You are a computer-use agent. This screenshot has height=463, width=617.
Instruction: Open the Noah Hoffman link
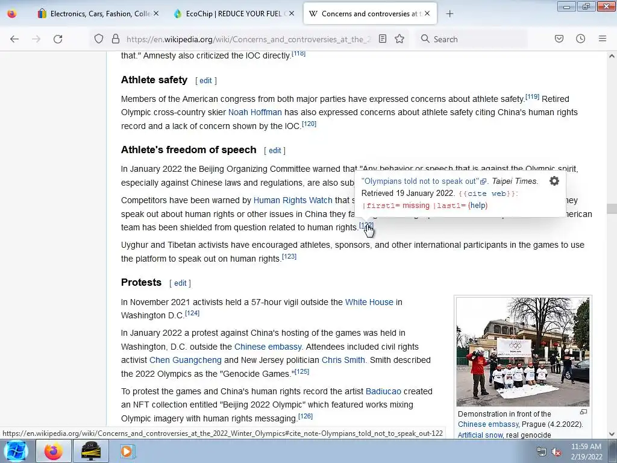255,112
